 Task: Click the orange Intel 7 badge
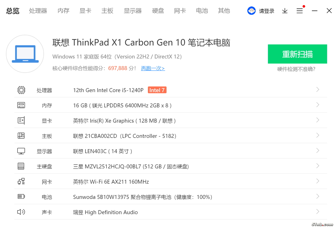coord(157,90)
